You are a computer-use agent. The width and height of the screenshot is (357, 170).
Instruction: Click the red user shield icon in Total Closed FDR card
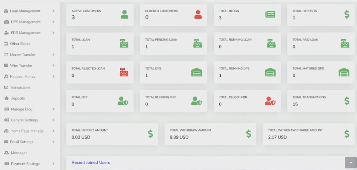tap(270, 101)
